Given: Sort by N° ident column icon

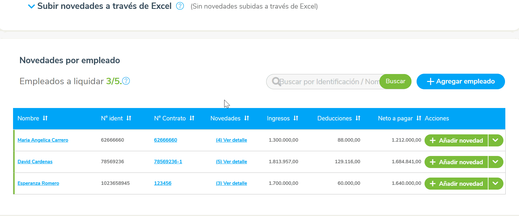Looking at the screenshot, I should click(129, 118).
